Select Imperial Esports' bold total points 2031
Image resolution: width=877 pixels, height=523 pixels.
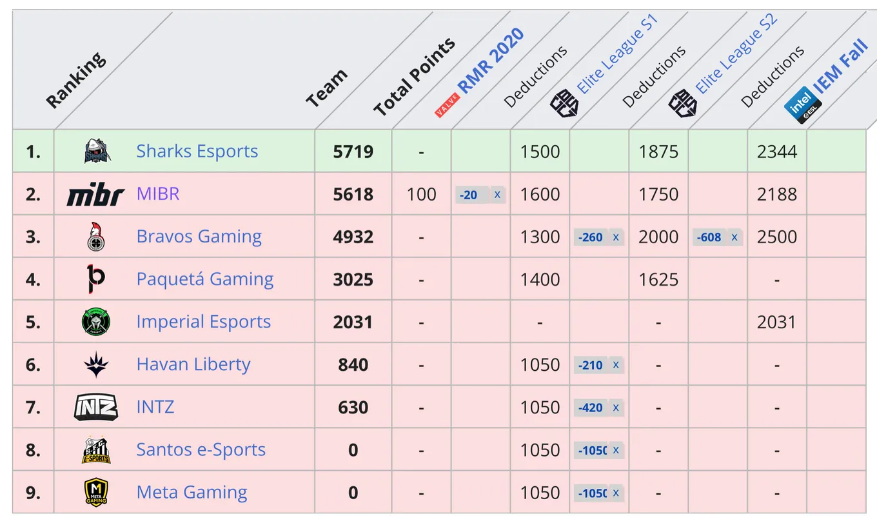pyautogui.click(x=353, y=322)
